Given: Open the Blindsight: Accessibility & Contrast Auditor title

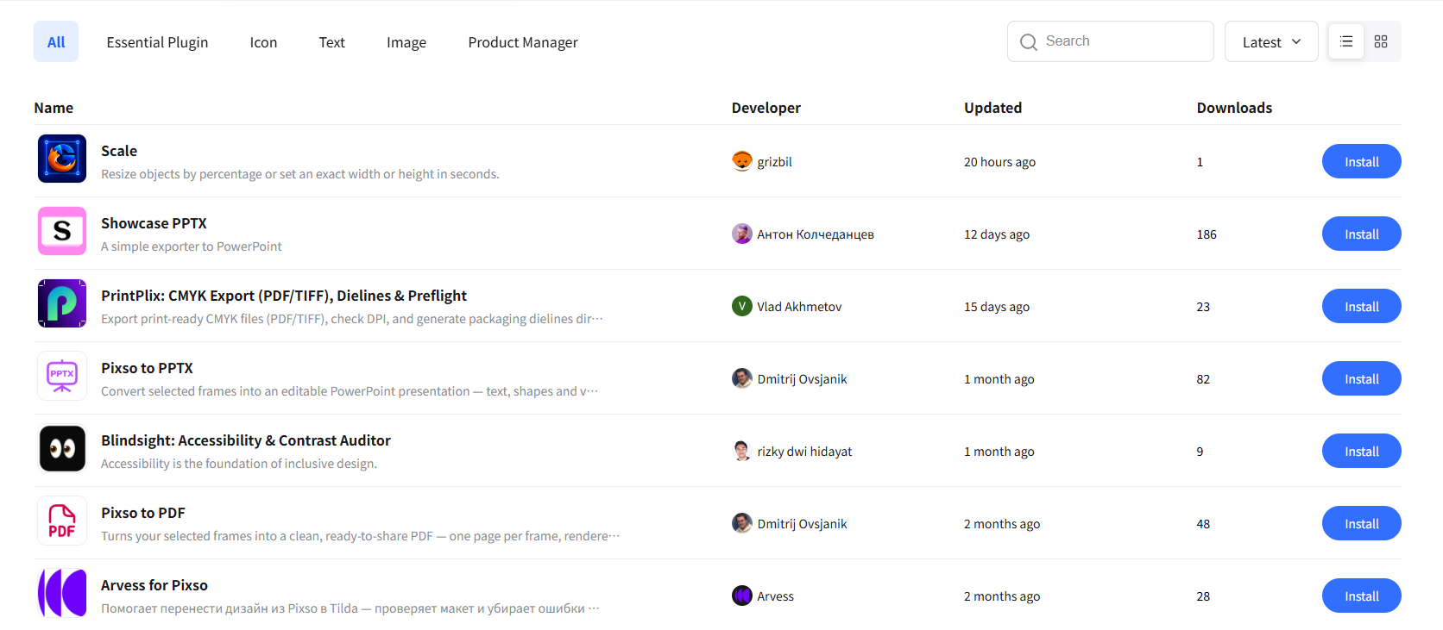Looking at the screenshot, I should coord(246,440).
